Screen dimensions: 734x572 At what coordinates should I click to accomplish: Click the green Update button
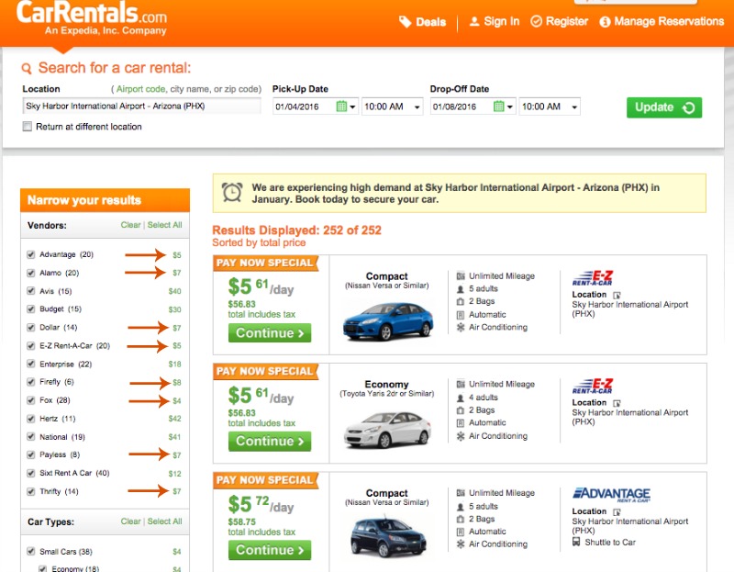pyautogui.click(x=664, y=107)
